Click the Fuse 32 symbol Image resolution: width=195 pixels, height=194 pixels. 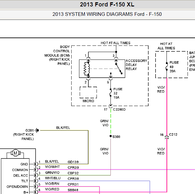(x=110, y=92)
